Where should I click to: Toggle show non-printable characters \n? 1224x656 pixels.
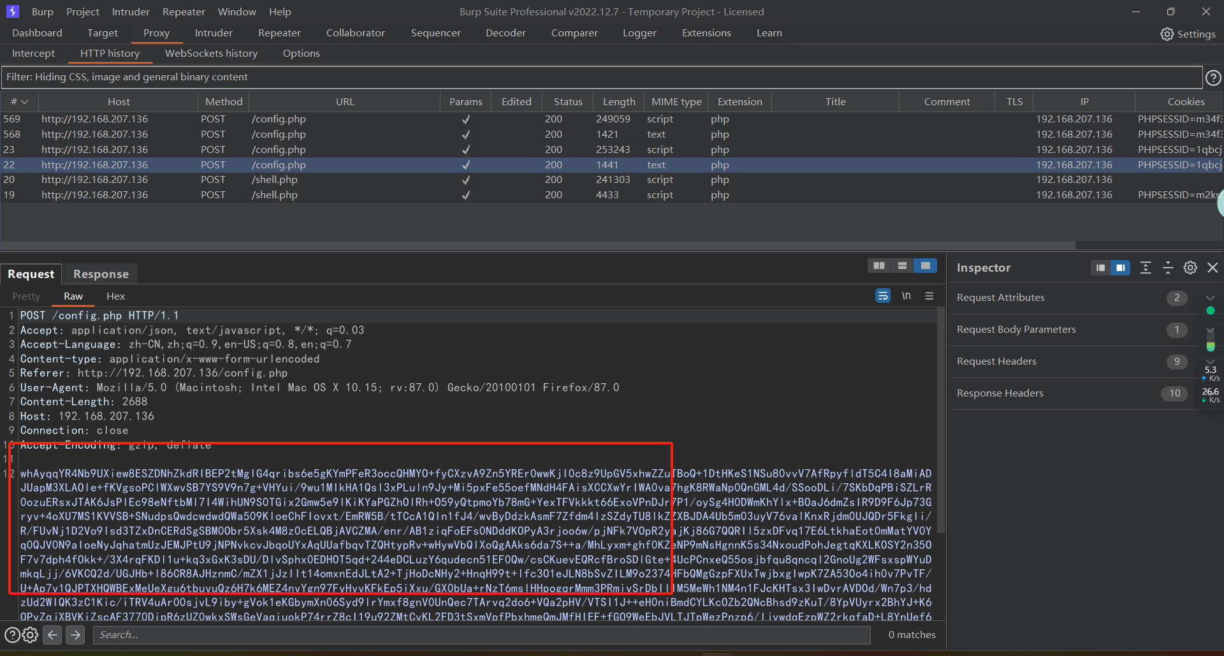click(906, 296)
